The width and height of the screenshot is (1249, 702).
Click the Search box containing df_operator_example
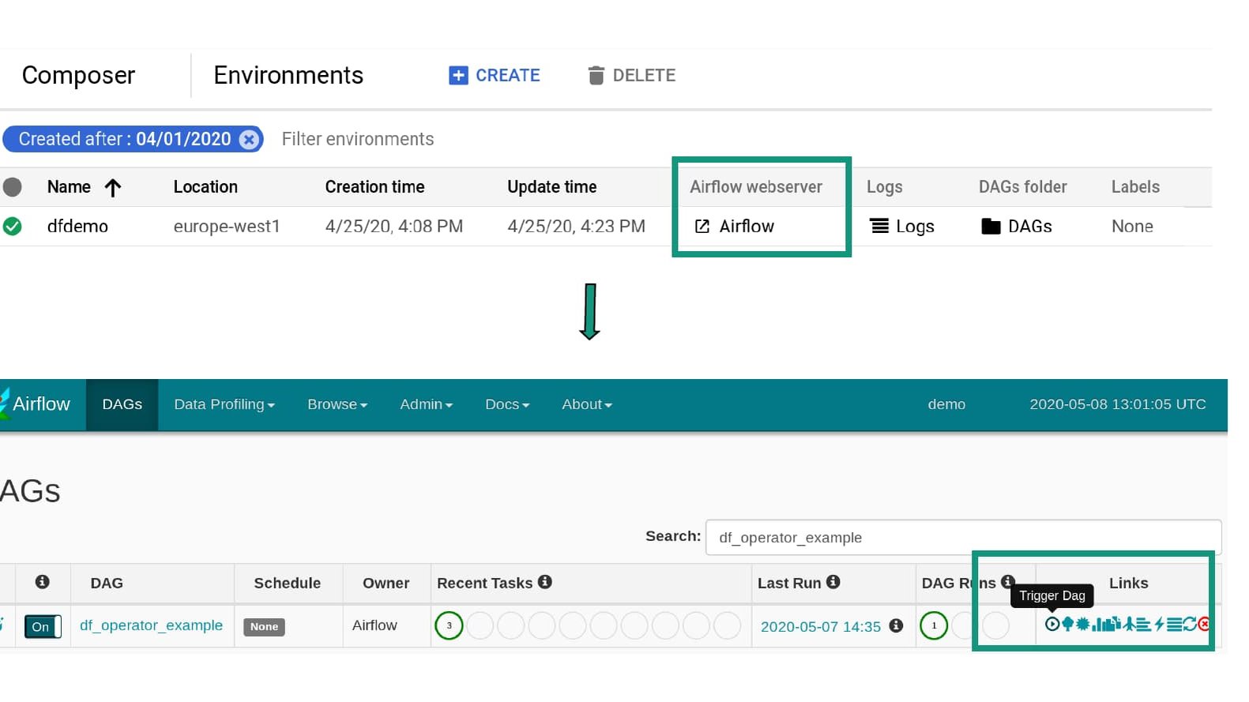point(964,537)
